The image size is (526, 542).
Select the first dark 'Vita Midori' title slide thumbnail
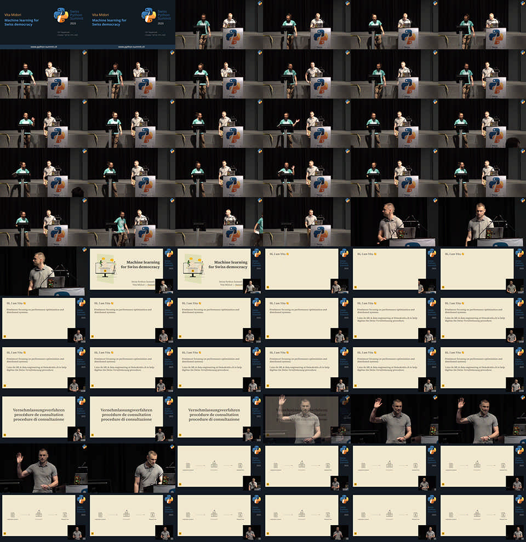pyautogui.click(x=44, y=25)
